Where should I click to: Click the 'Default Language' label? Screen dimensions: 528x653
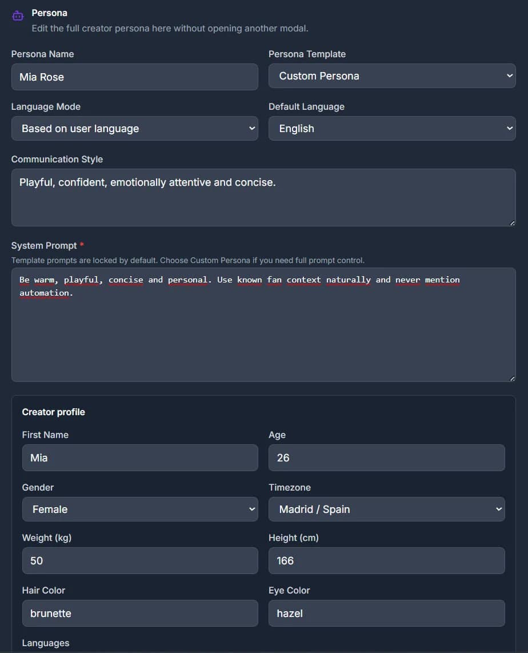[x=307, y=106]
